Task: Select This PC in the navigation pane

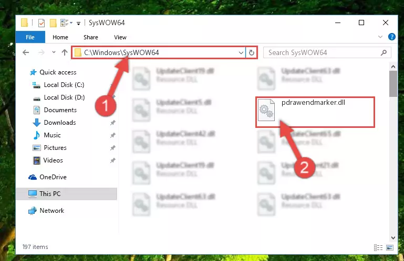Action: (x=67, y=193)
